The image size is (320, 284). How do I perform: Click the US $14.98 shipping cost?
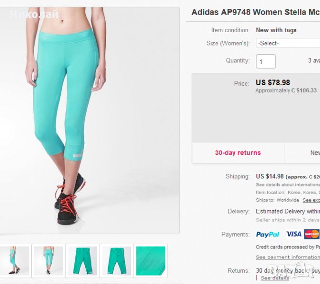click(x=270, y=177)
